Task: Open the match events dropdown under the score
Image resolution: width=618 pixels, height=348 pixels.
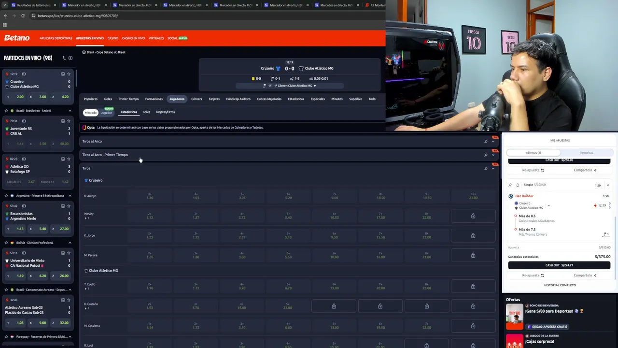Action: (315, 86)
